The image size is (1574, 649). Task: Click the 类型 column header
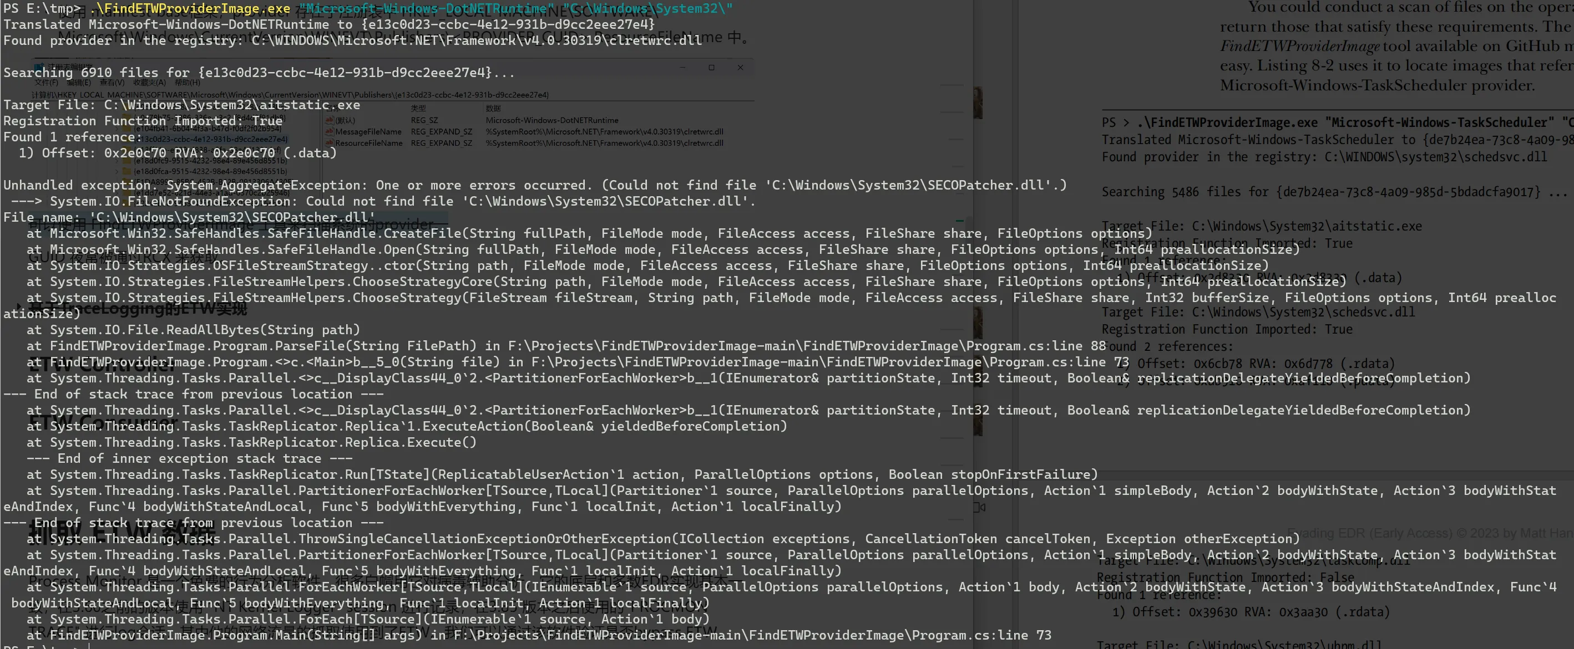(418, 109)
